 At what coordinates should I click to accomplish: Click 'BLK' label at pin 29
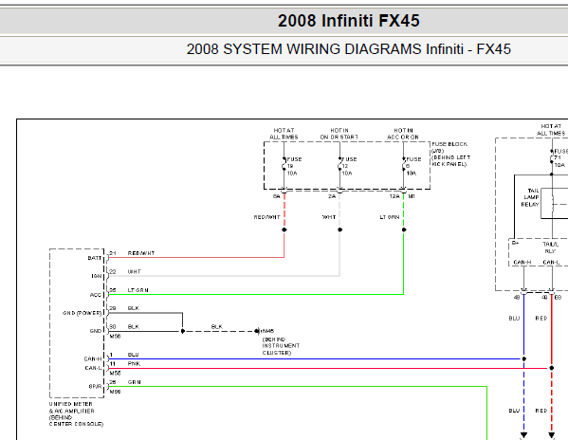click(x=134, y=308)
